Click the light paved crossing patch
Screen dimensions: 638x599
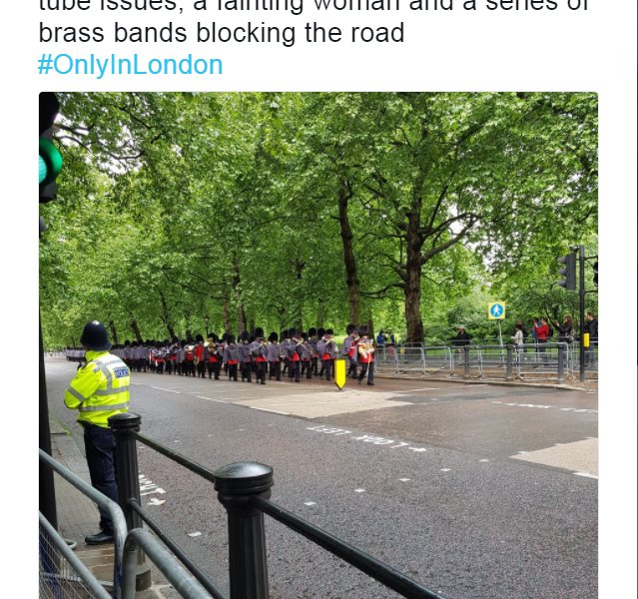click(321, 403)
